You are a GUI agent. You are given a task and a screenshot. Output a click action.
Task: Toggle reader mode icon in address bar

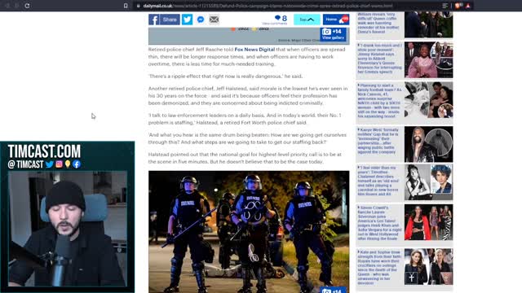click(x=445, y=6)
